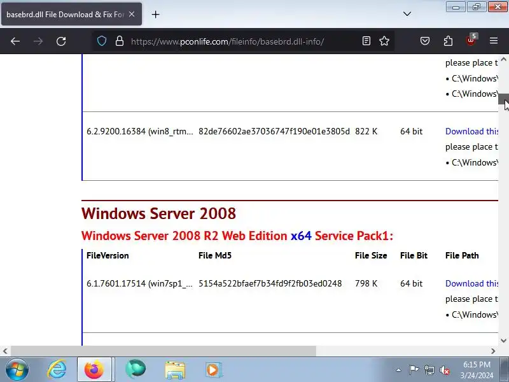The height and width of the screenshot is (382, 509).
Task: Open Windows Explorer folder icon in taskbar
Action: tap(175, 370)
